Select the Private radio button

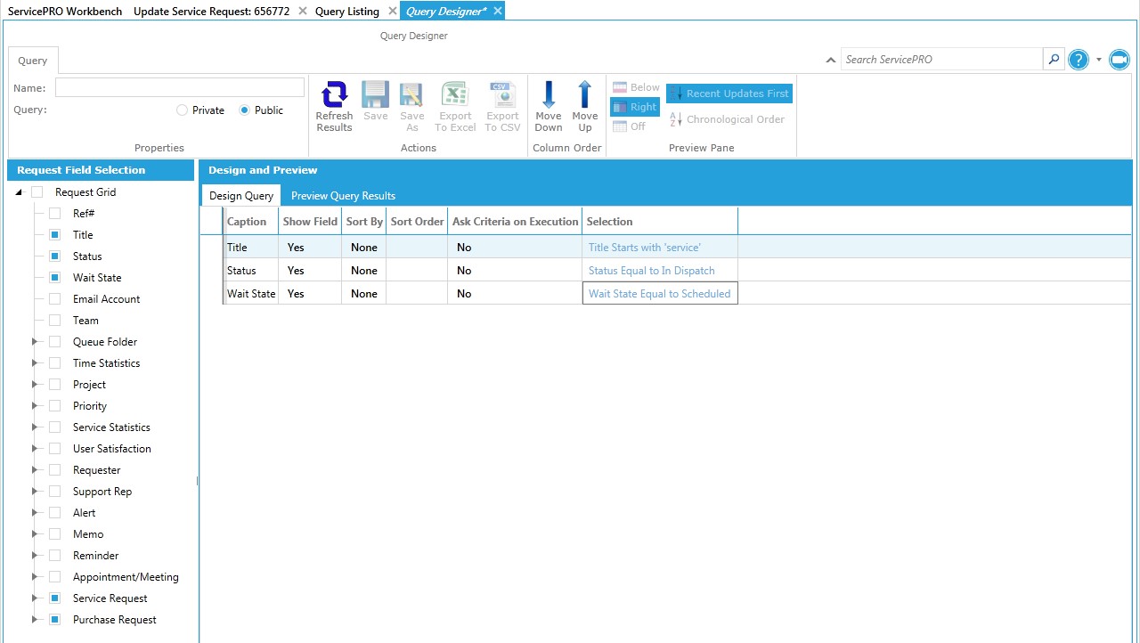(183, 110)
